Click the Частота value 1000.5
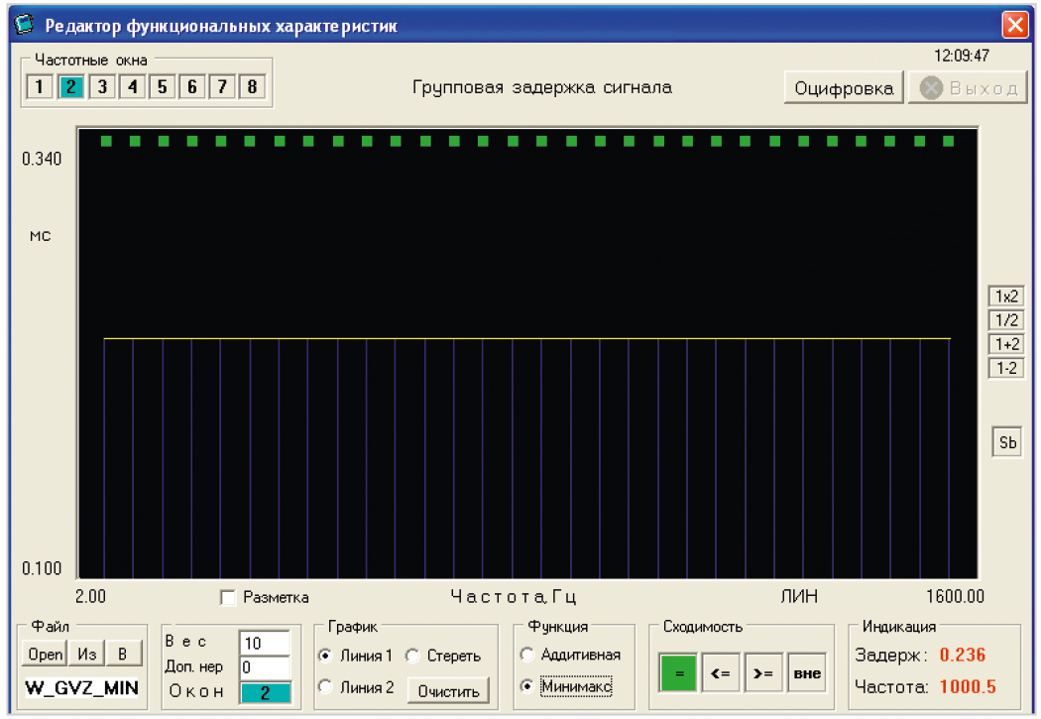The image size is (1041, 719). click(x=968, y=686)
